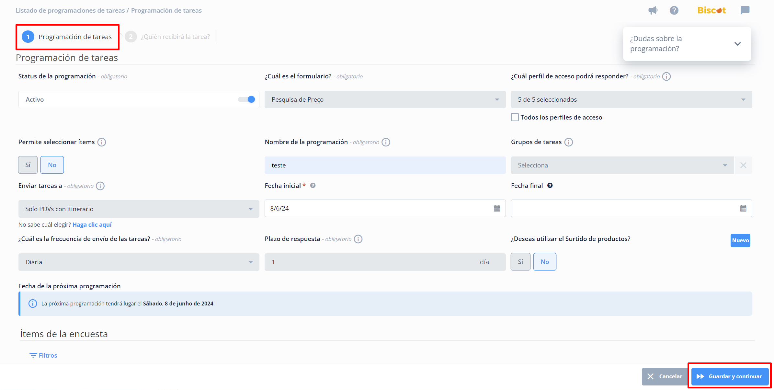Check Todos los perfiles de acceso
The image size is (774, 390).
coord(515,117)
